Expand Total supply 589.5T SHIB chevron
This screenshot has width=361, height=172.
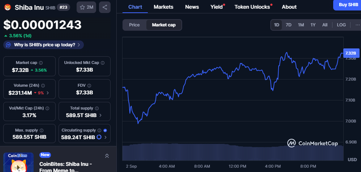[x=100, y=115]
